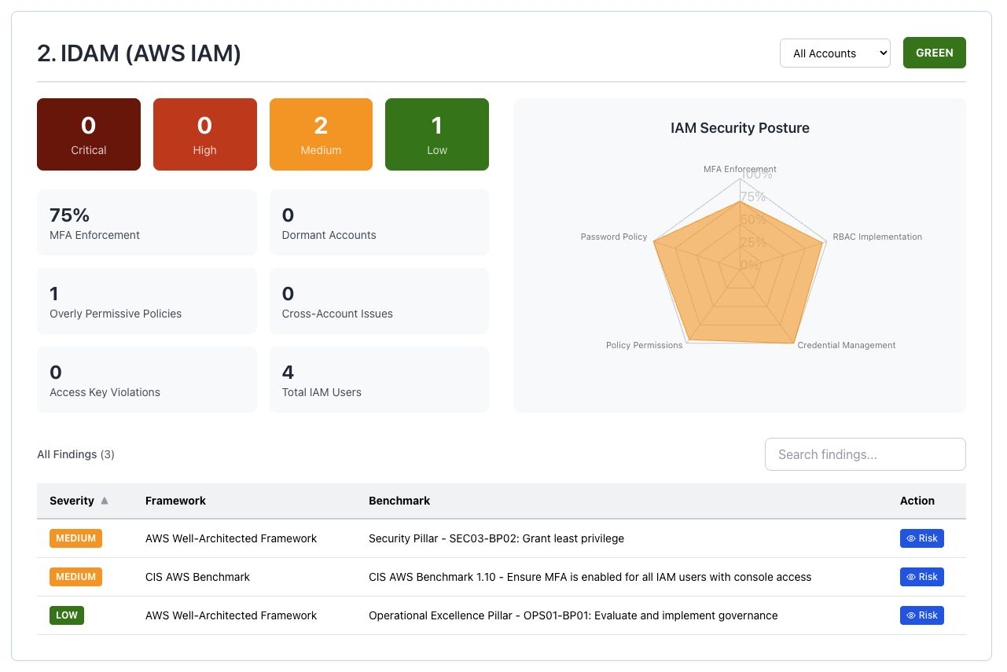This screenshot has height=672, width=1007.
Task: View Risk for SEC03-BP02 least privilege finding
Action: point(922,538)
